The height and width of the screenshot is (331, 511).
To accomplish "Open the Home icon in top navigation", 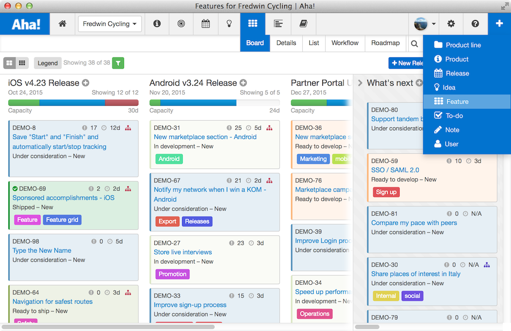I will click(63, 23).
